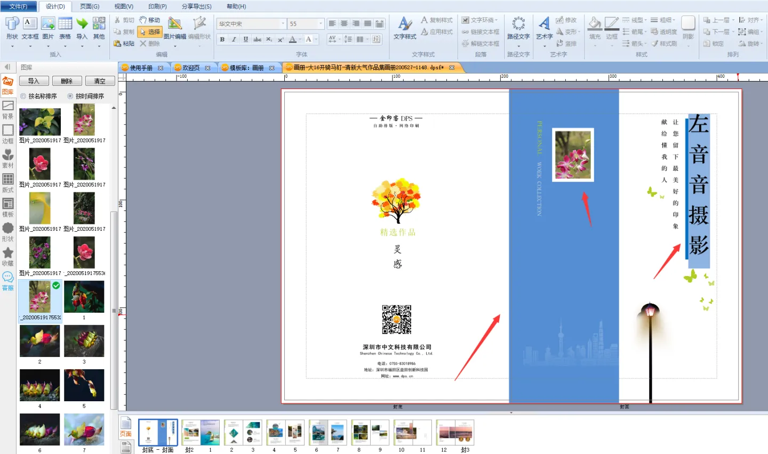768x454 pixels.
Task: Select the 表格 (table) insert tool
Action: pos(65,24)
